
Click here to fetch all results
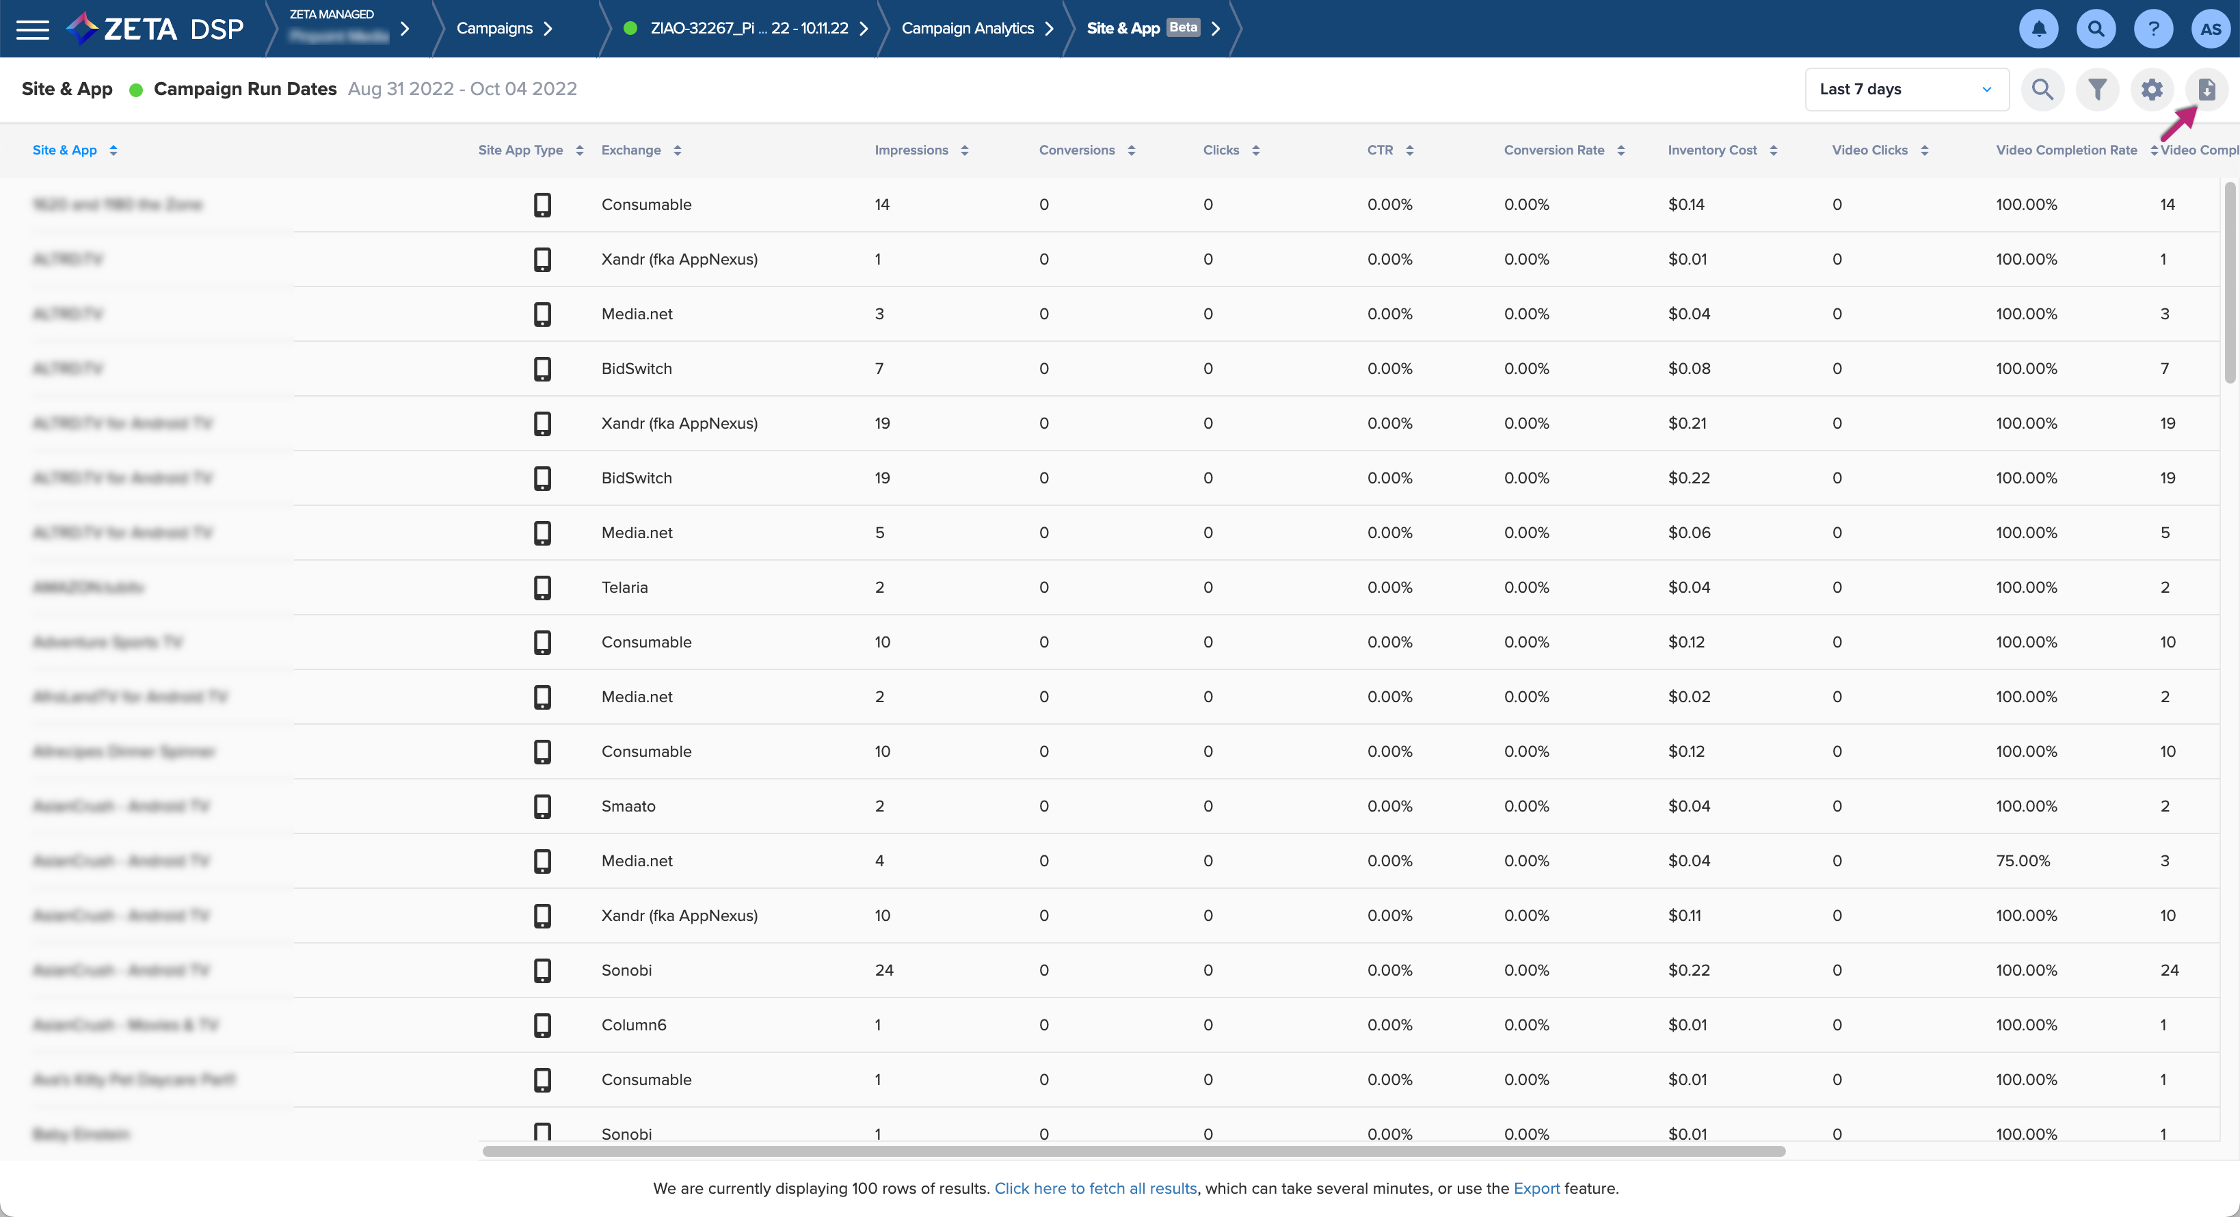1095,1188
